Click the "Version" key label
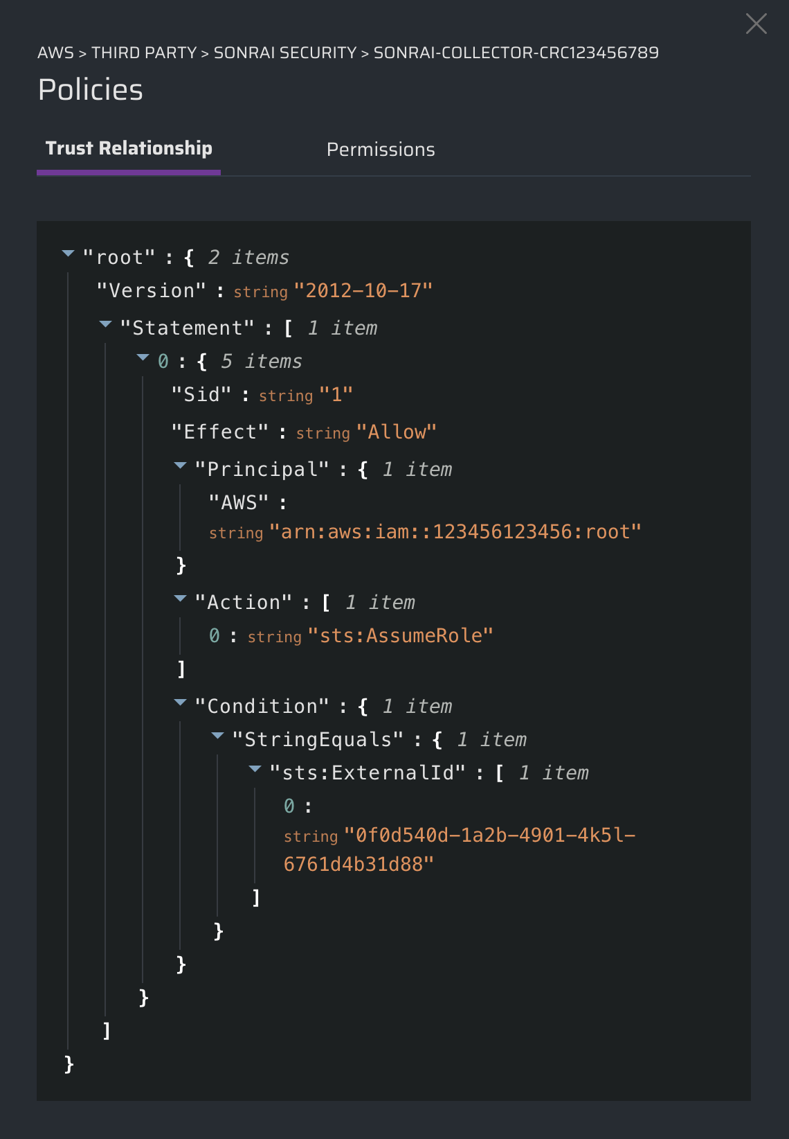This screenshot has width=789, height=1139. tap(152, 291)
